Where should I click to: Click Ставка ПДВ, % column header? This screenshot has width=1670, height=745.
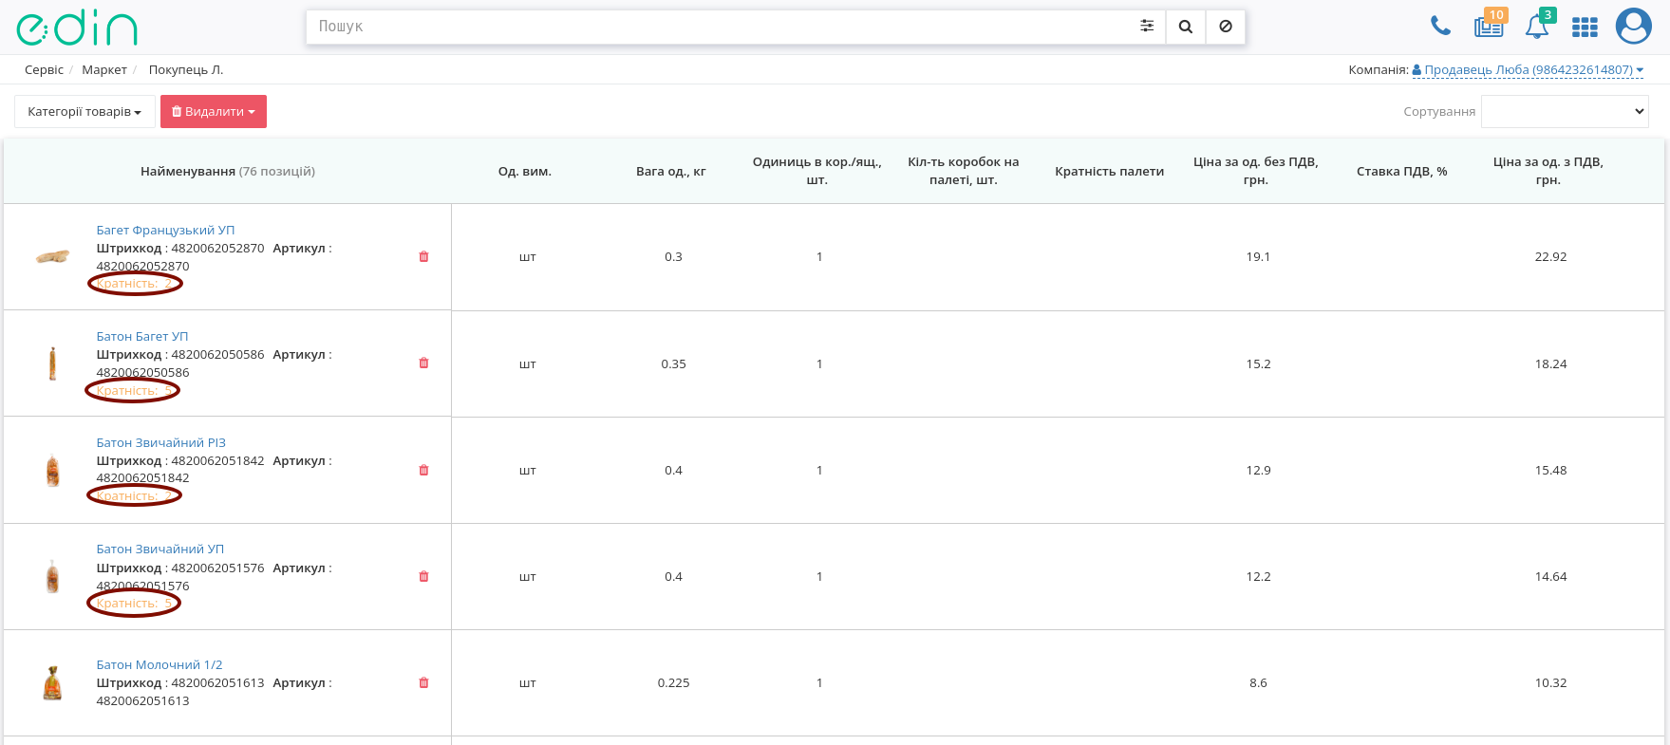point(1402,171)
